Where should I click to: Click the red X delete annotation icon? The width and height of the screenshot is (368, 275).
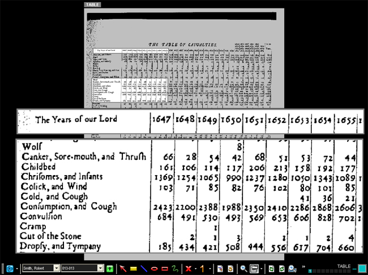(188, 268)
